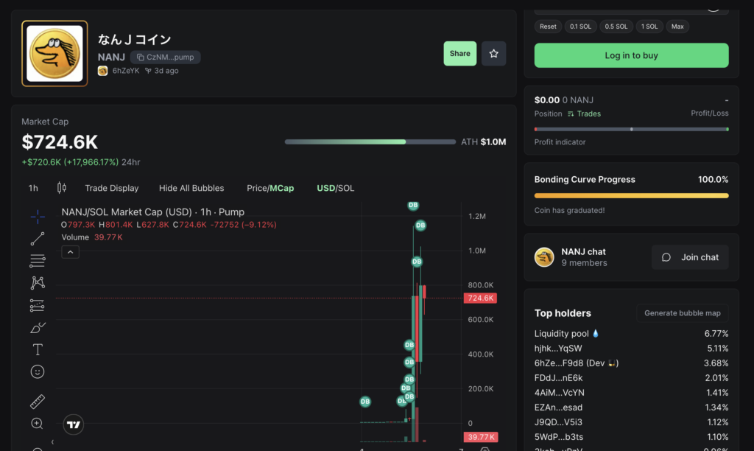This screenshot has height=451, width=754.
Task: Select the trend line drawing tool
Action: [x=38, y=238]
